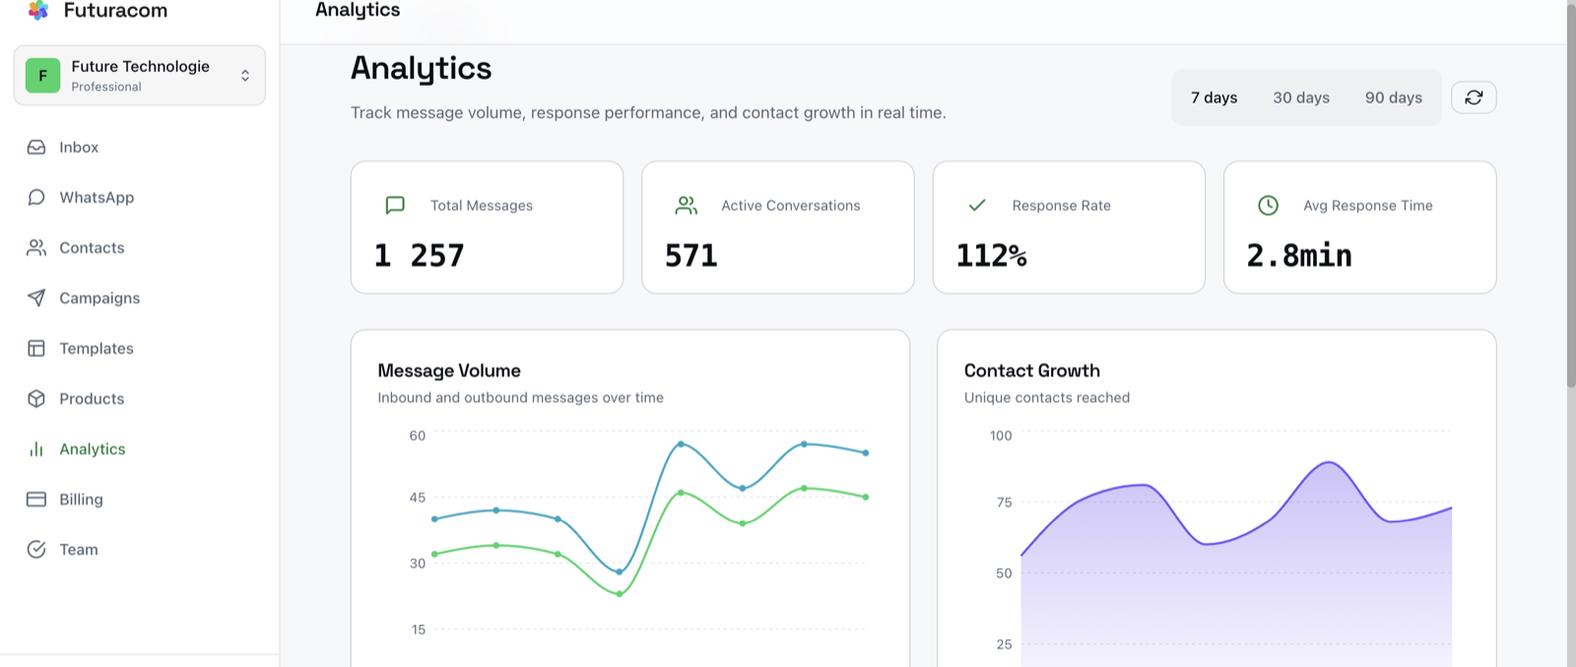This screenshot has height=667, width=1576.
Task: Click the Futuracom logo icon
Action: (38, 10)
